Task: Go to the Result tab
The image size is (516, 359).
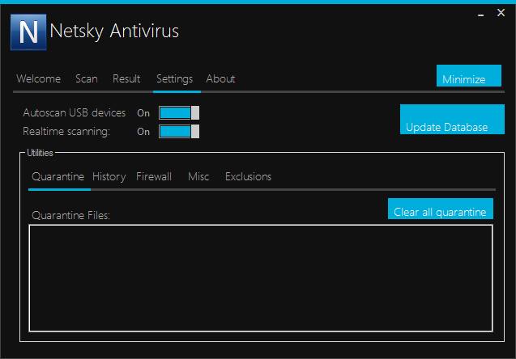Action: click(x=126, y=78)
